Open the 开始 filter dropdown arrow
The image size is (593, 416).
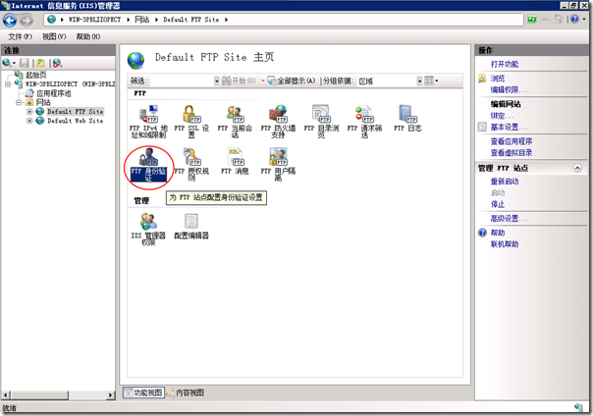tap(263, 80)
